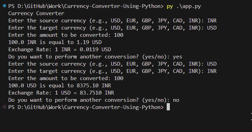This screenshot has height=132, width=252.
Task: Click the first 'amount to be converted: 100' value
Action: coord(119,35)
